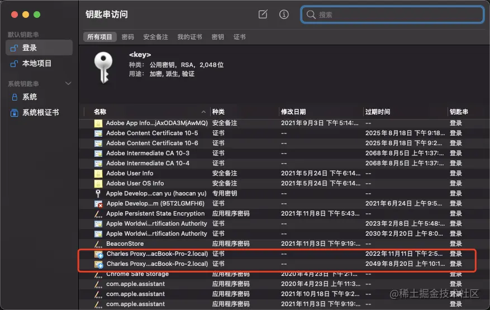This screenshot has width=490, height=310.
Task: Click the certificate store icon beside 系统根证书
Action: pyautogui.click(x=15, y=112)
